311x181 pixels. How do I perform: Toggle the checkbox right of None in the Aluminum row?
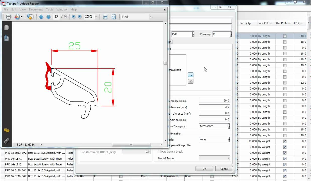coord(212,176)
